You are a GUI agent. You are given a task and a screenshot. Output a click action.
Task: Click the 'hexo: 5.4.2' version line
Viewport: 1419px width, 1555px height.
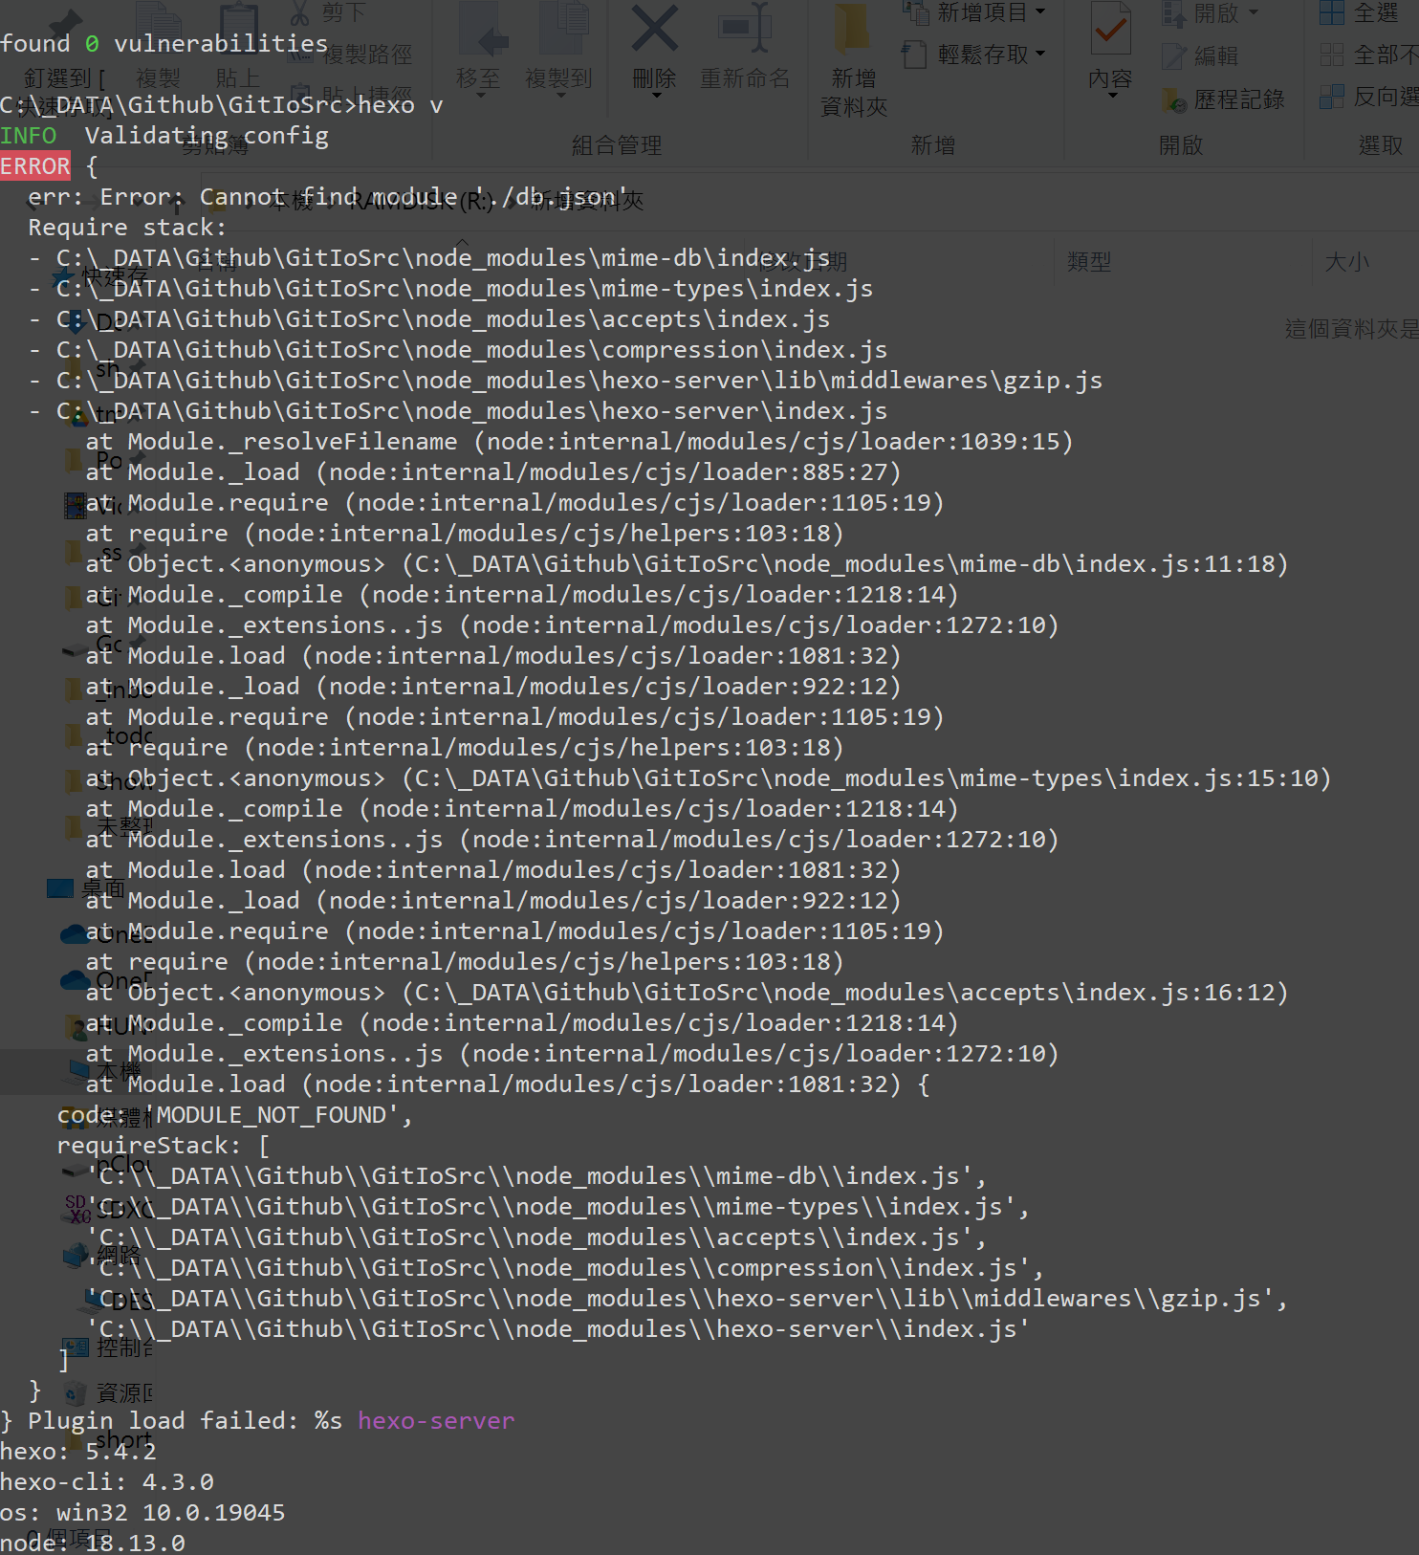(78, 1452)
